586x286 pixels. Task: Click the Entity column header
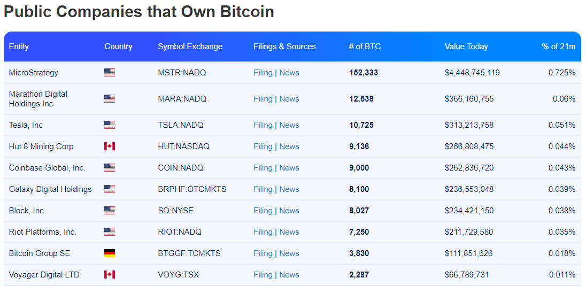(19, 47)
